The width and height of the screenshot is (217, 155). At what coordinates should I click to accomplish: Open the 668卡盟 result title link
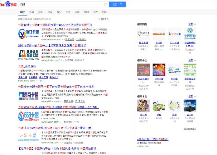point(58,107)
